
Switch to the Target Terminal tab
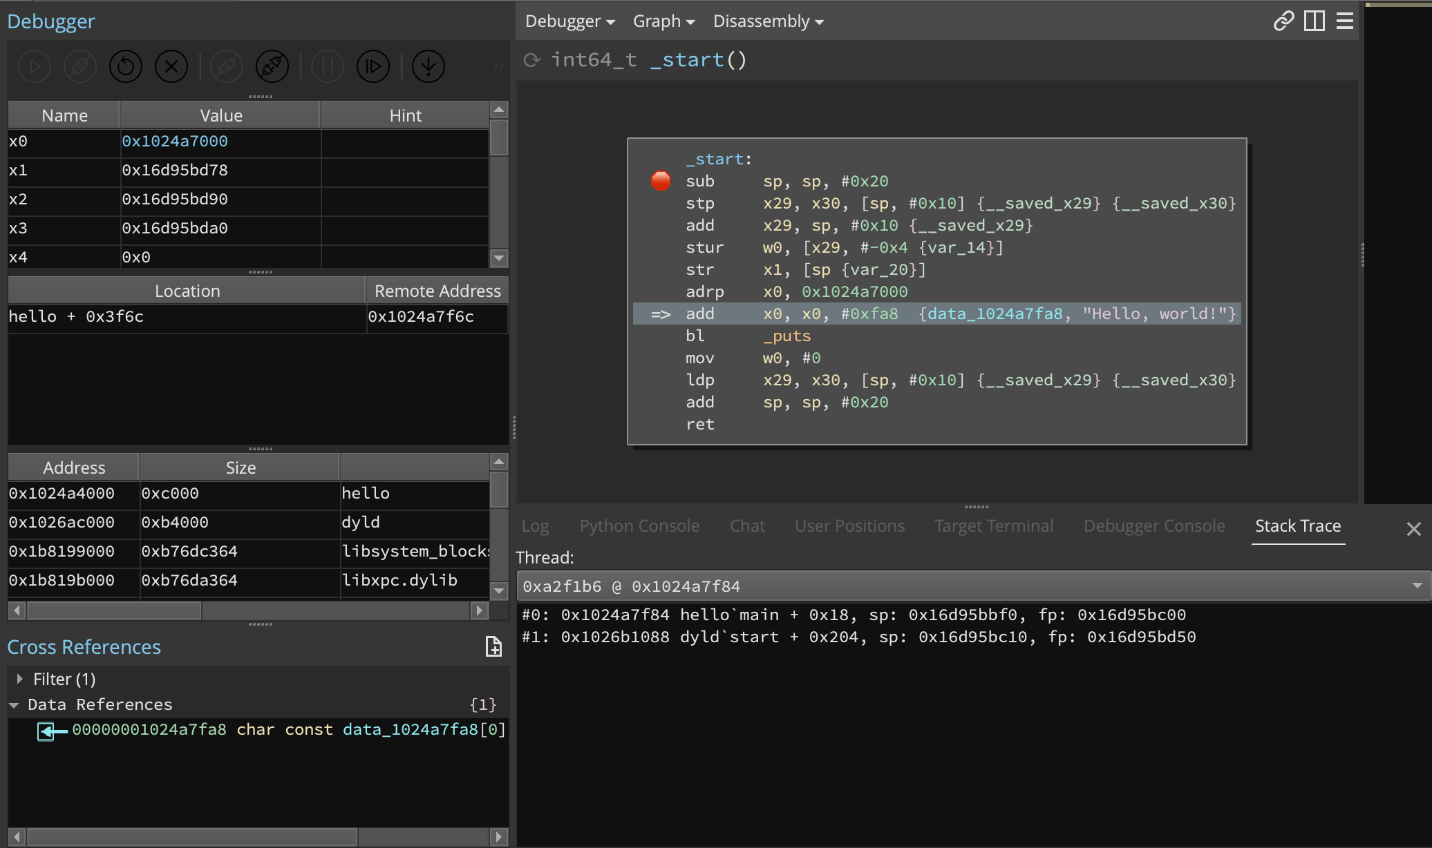(994, 526)
